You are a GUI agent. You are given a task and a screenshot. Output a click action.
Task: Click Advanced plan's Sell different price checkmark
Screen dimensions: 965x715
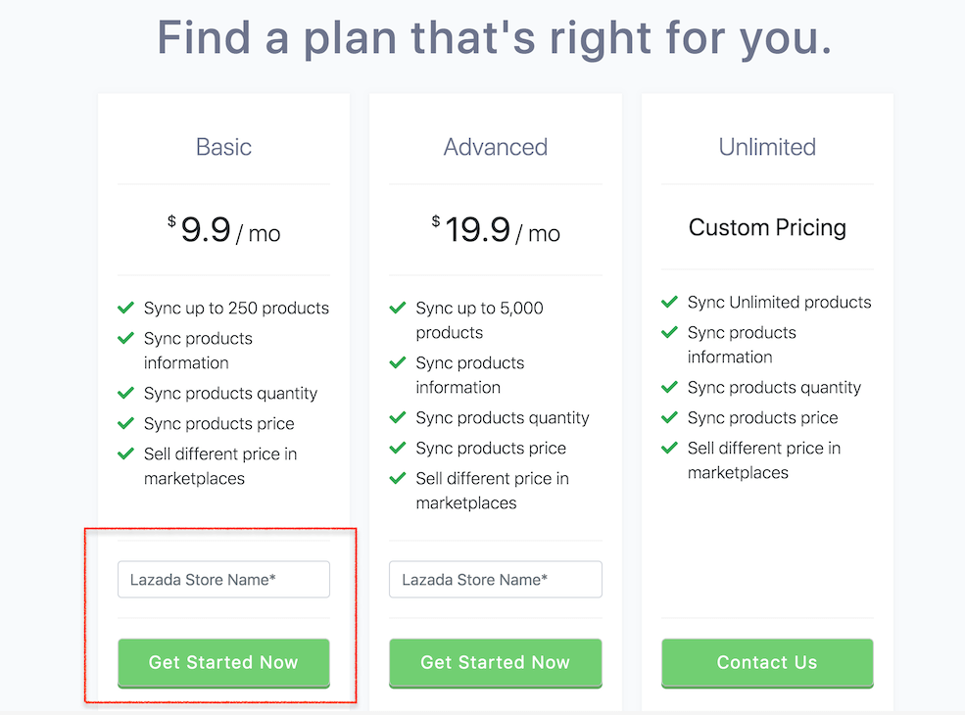pos(397,478)
